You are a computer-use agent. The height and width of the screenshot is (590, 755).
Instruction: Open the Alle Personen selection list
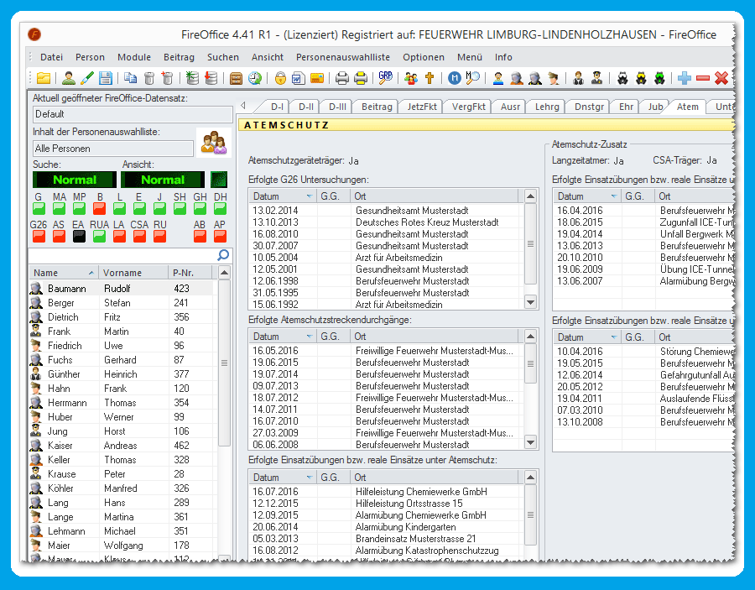(x=113, y=149)
